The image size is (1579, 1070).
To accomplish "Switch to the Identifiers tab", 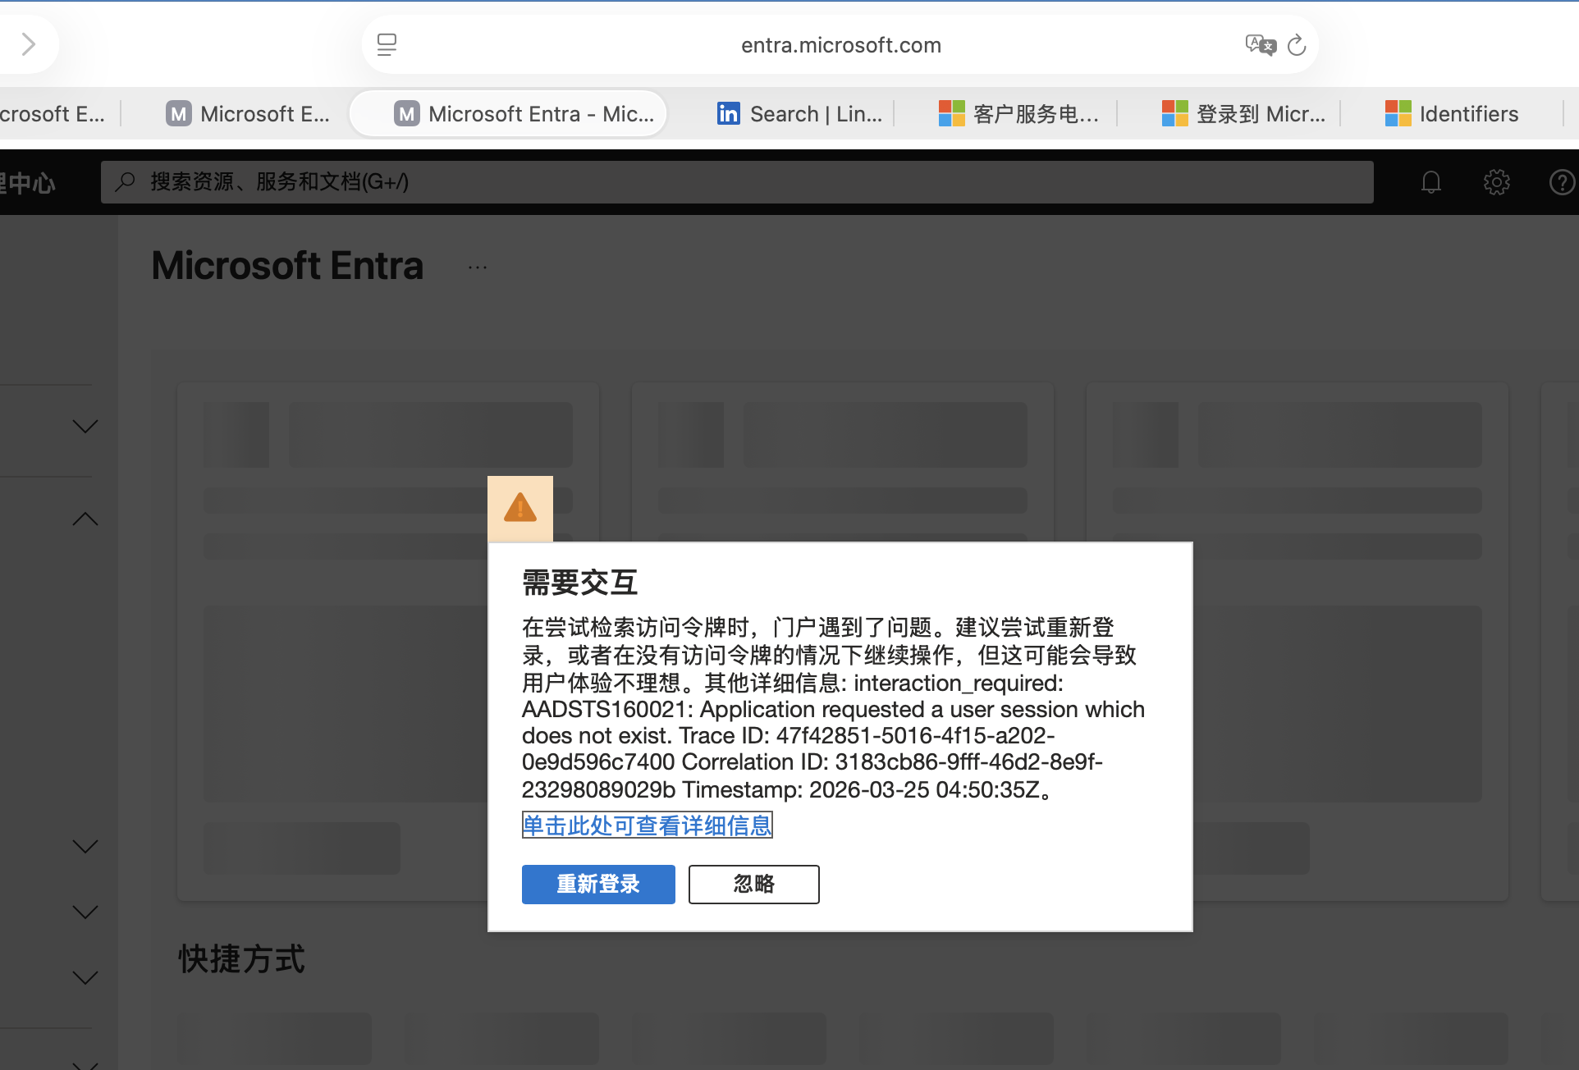I will 1453,114.
